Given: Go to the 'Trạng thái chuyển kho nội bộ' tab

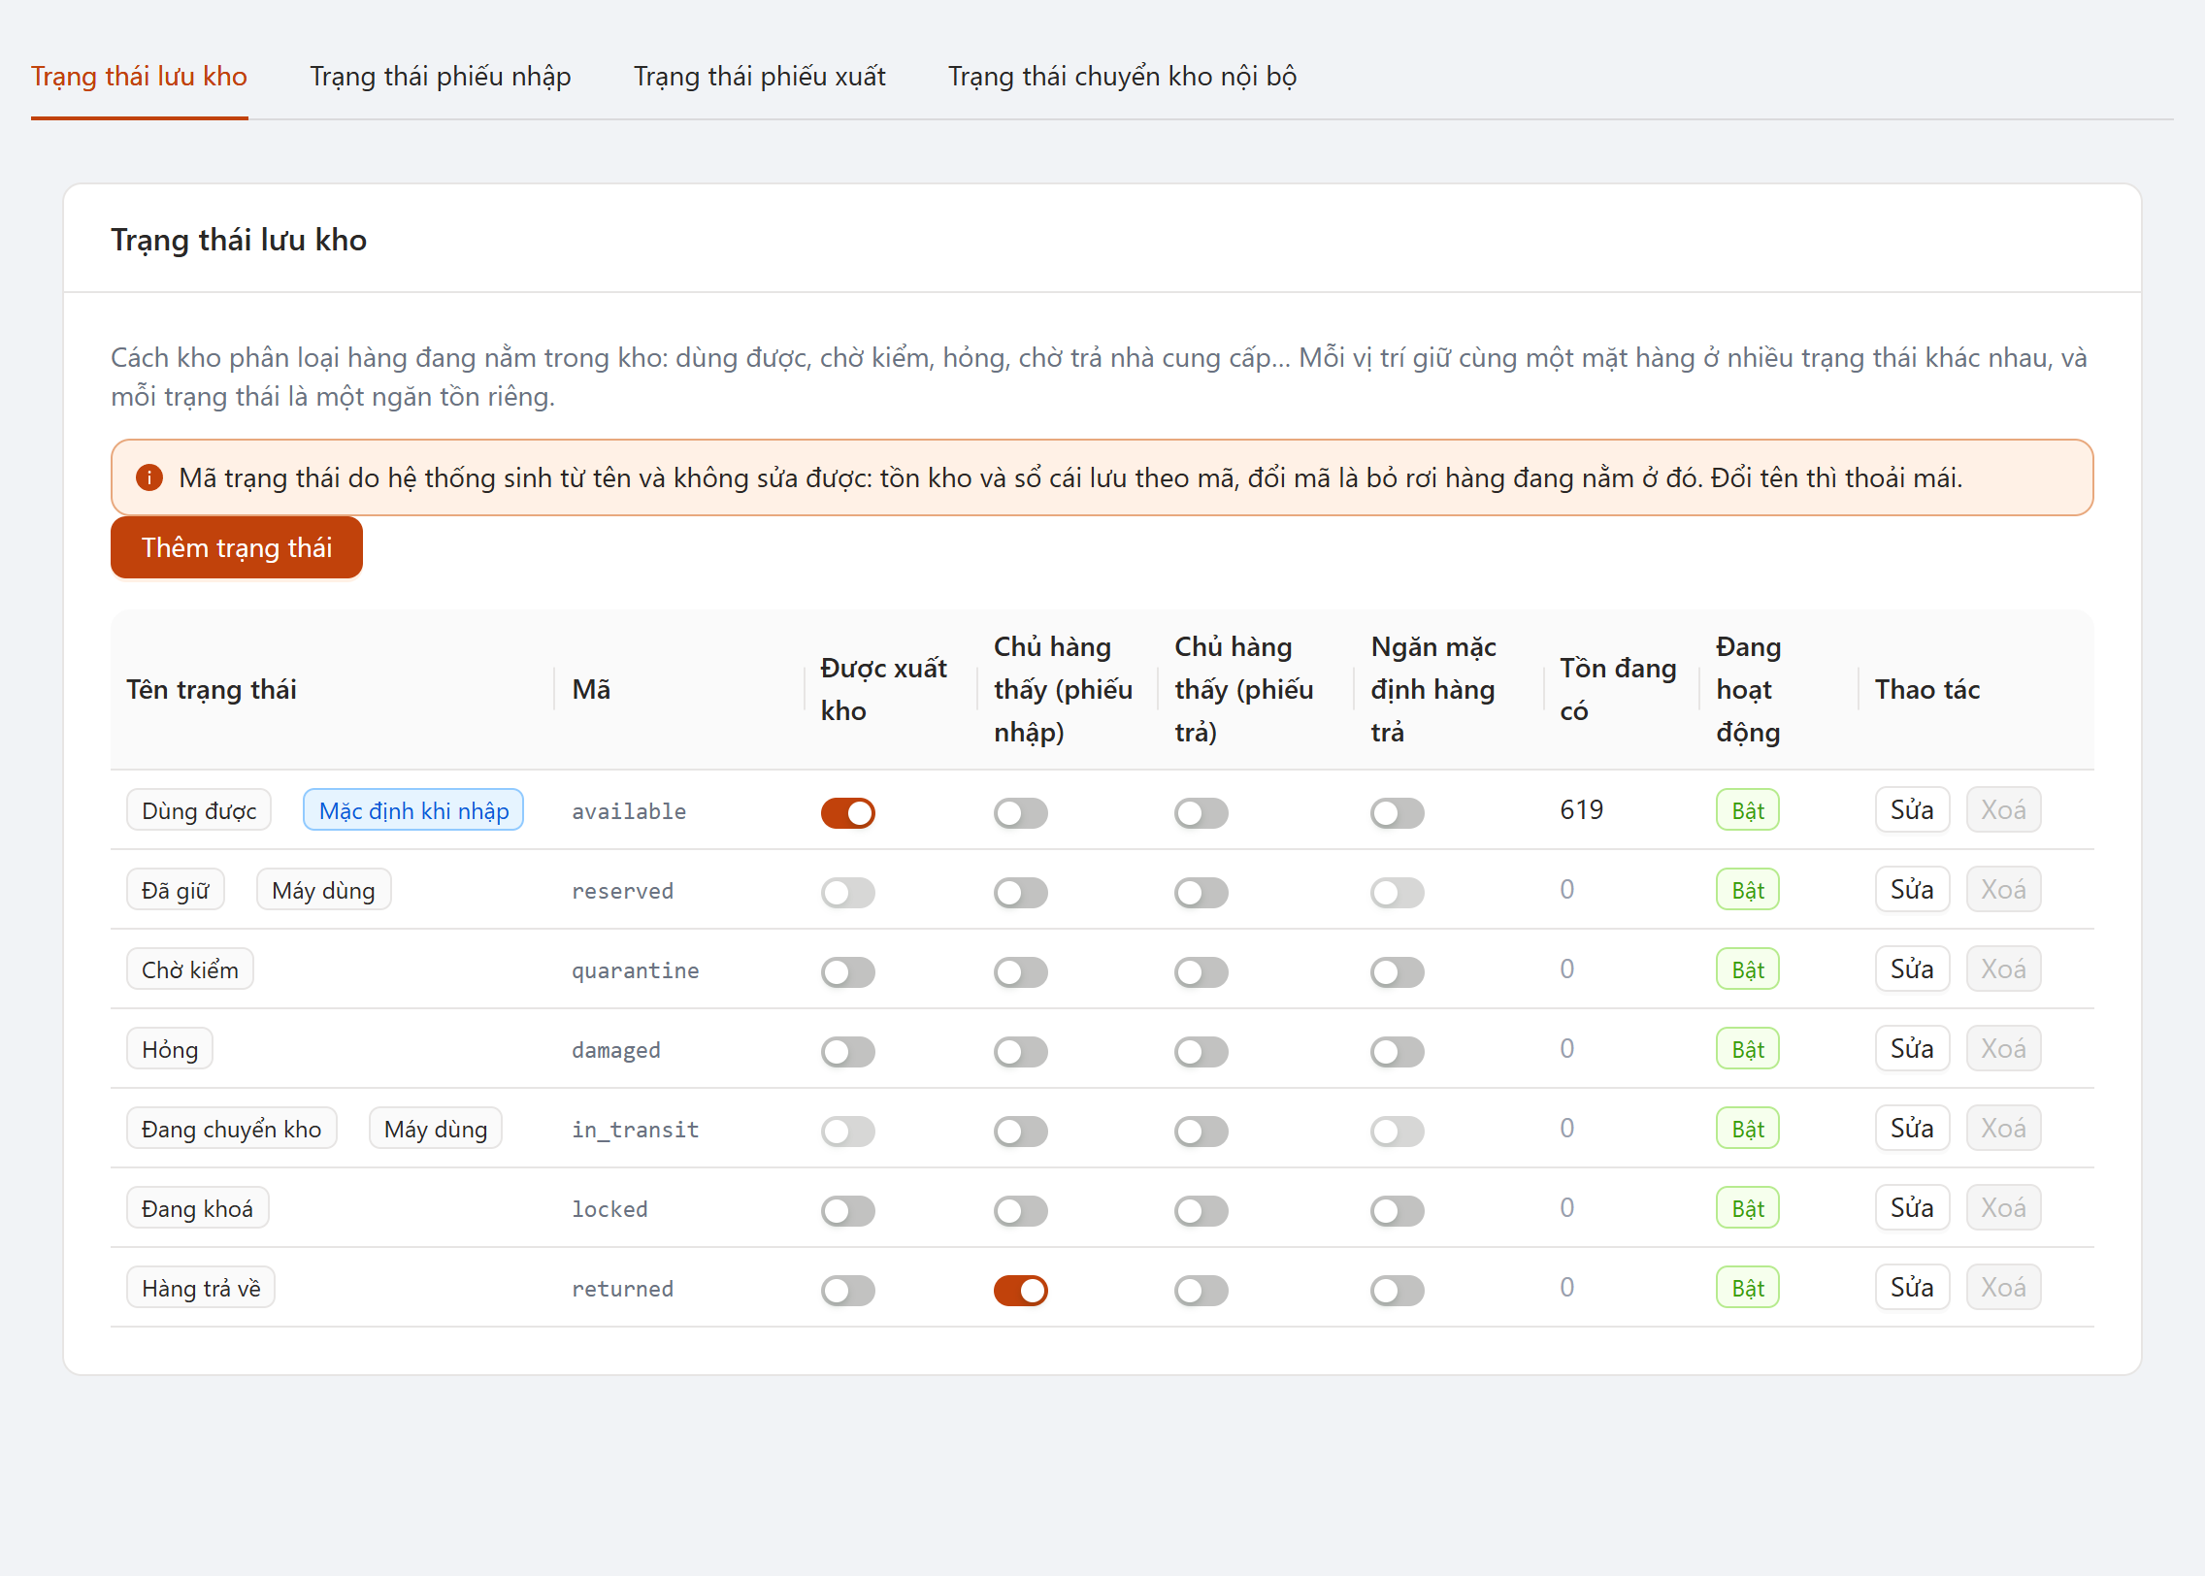Looking at the screenshot, I should coord(1123,76).
